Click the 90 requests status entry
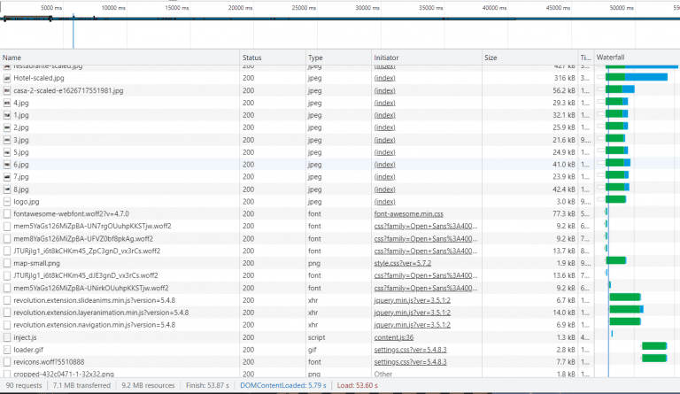This screenshot has height=394, width=680. 24,385
